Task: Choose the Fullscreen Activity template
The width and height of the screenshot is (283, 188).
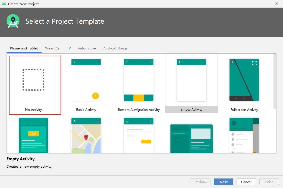Action: coord(244,80)
